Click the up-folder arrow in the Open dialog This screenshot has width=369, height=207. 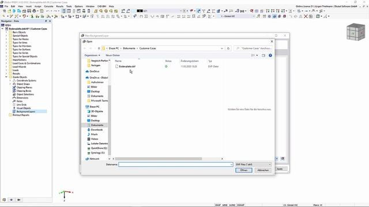coord(99,48)
